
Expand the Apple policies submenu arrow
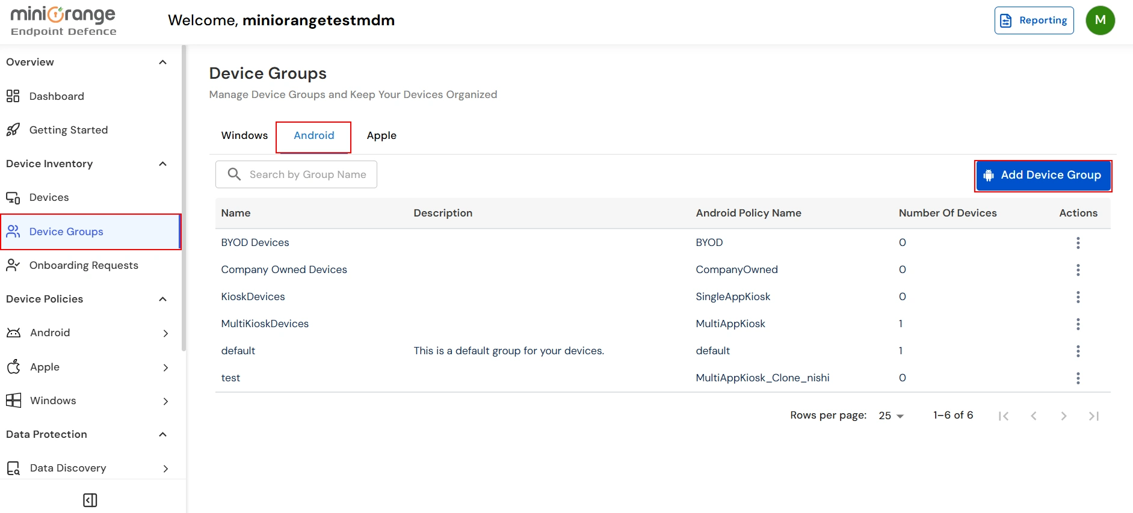[x=165, y=367]
